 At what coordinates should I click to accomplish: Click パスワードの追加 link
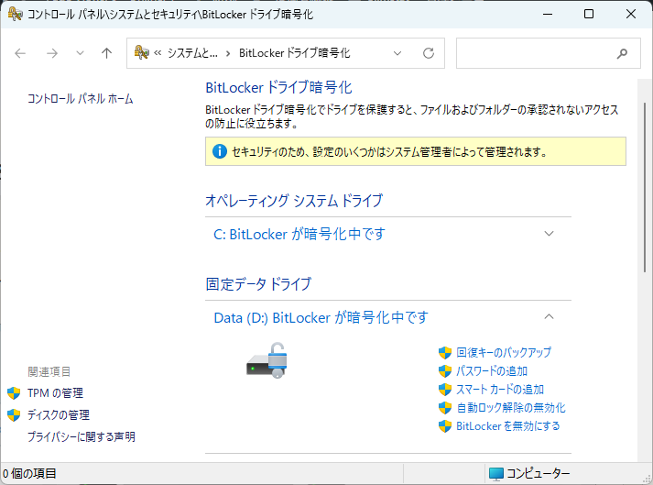[491, 370]
